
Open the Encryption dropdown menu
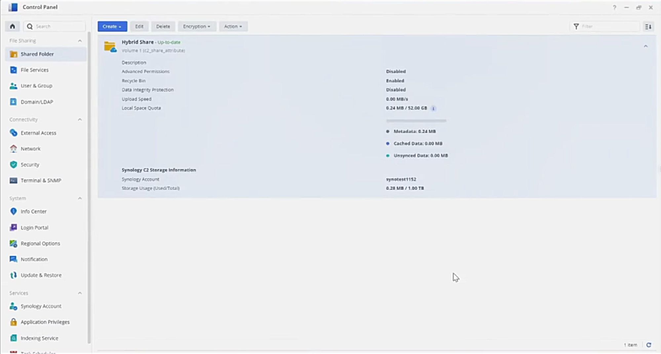coord(197,26)
